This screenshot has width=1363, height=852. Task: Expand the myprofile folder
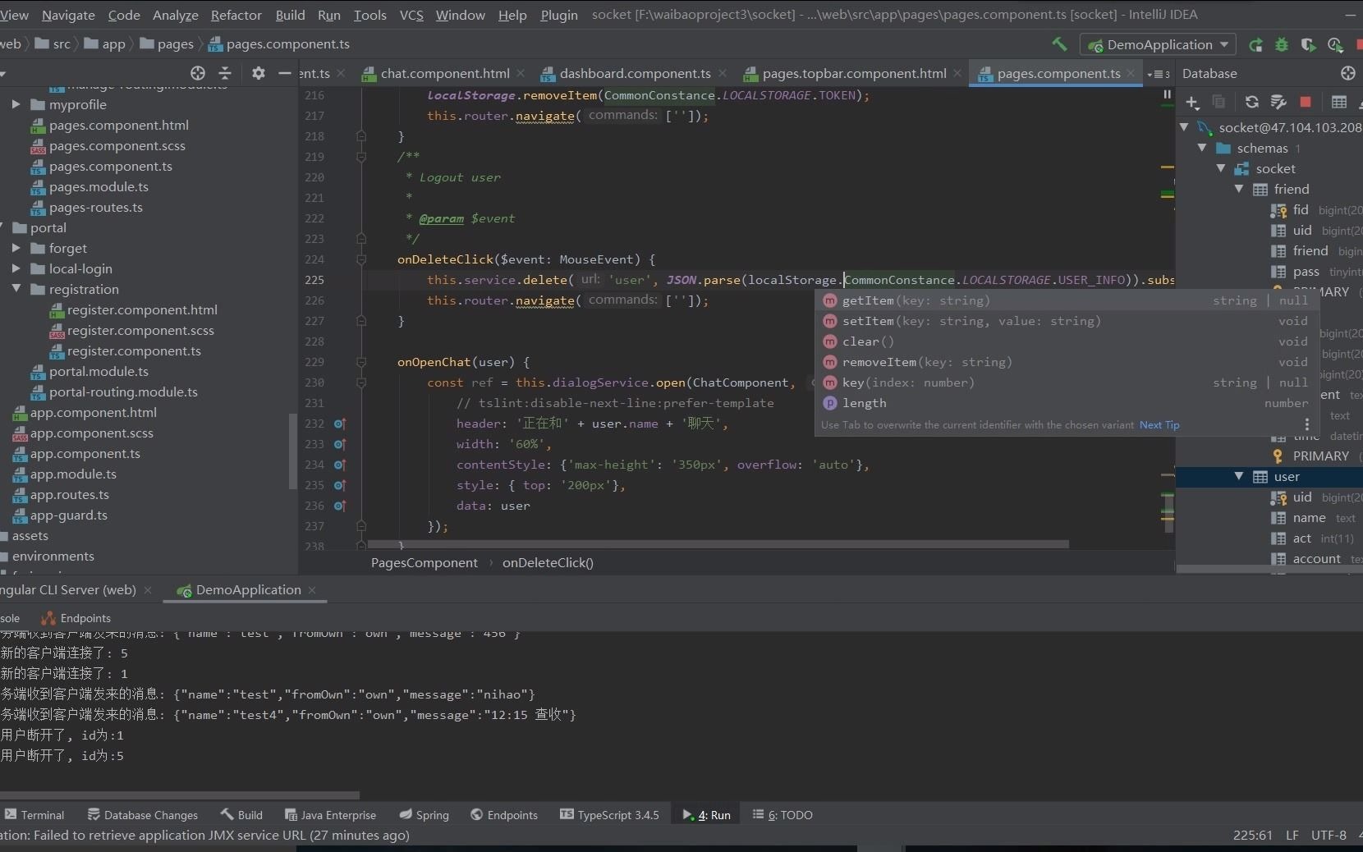tap(16, 104)
